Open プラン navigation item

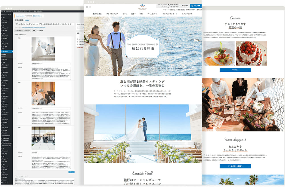125,14
